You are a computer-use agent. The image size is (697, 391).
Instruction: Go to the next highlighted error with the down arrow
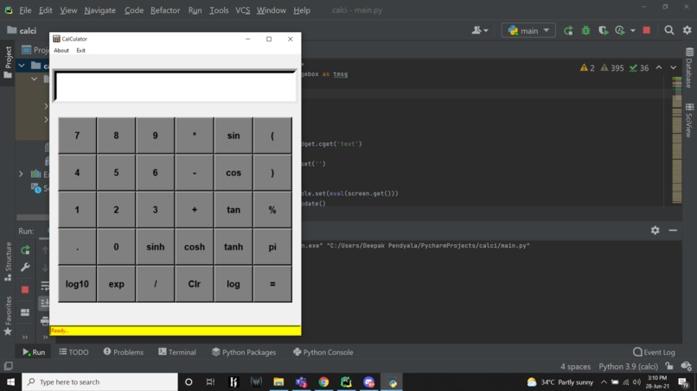tap(674, 67)
